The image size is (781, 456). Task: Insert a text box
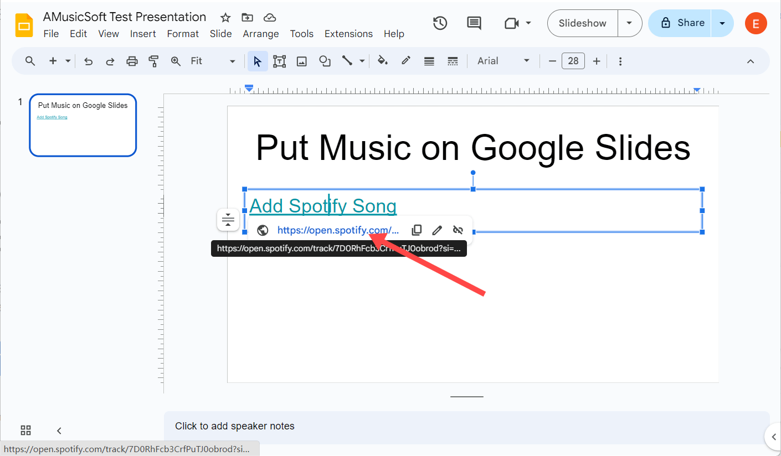click(280, 61)
